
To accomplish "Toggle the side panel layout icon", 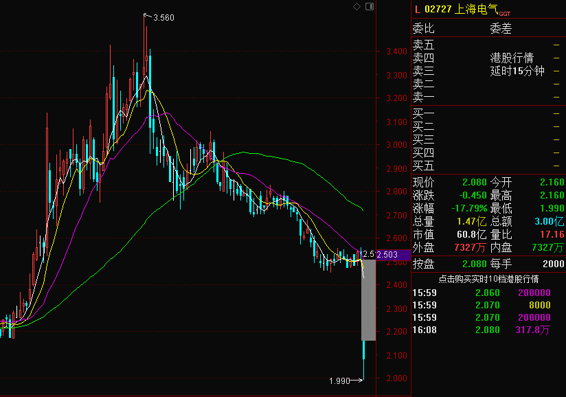I will click(370, 7).
